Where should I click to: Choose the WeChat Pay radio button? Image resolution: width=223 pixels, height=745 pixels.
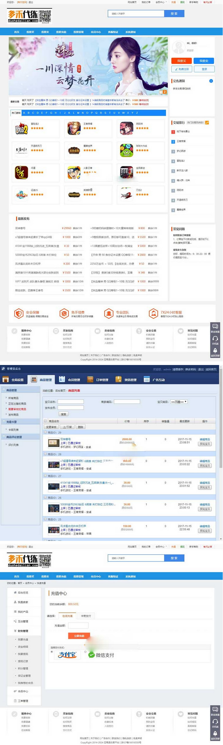pos(85,651)
